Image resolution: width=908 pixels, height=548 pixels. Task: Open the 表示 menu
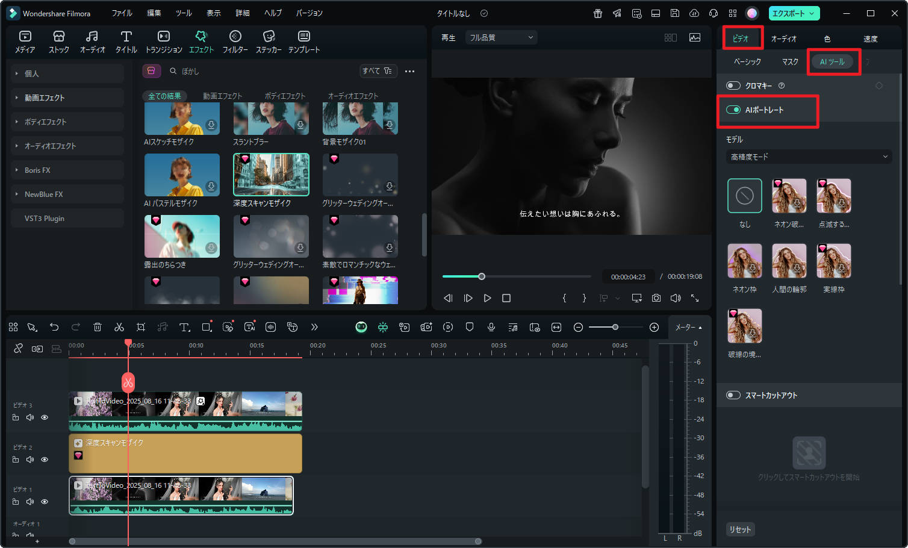click(214, 13)
